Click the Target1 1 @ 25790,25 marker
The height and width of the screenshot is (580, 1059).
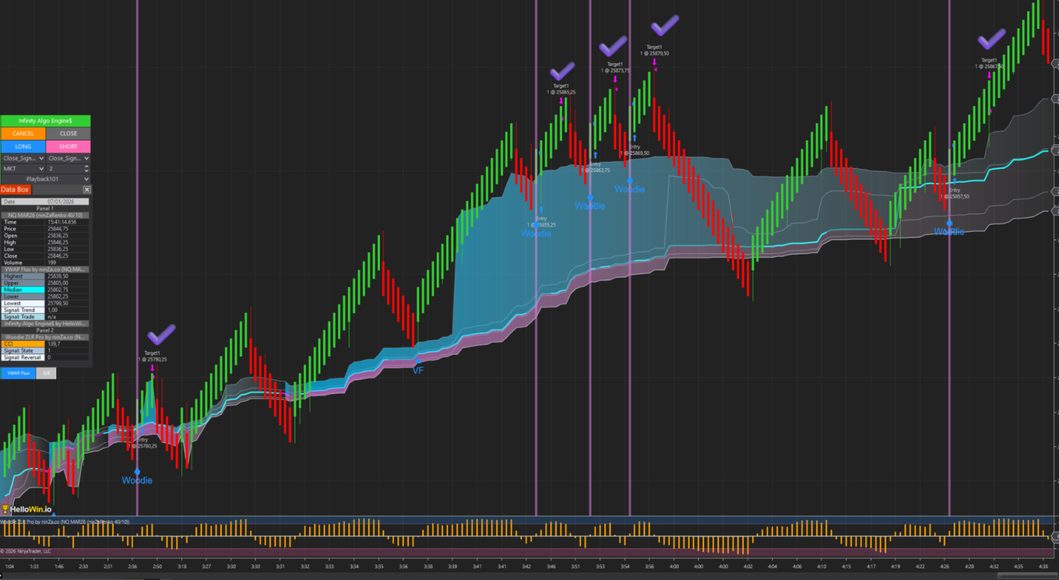coord(152,356)
